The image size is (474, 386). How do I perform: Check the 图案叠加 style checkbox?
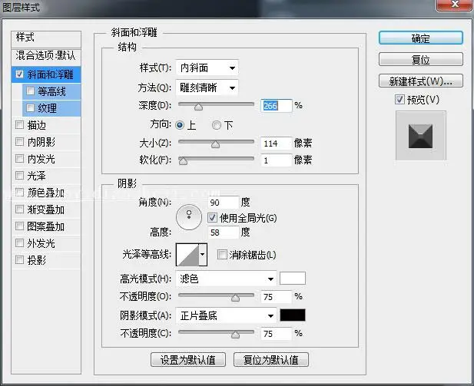[x=20, y=226]
